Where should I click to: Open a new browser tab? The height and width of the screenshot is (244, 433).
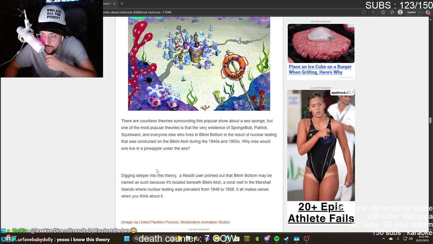click(x=122, y=3)
